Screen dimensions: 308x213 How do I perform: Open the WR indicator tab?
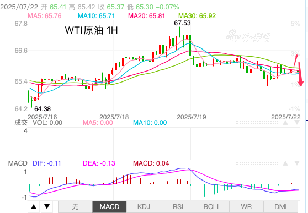pyautogui.click(x=246, y=207)
